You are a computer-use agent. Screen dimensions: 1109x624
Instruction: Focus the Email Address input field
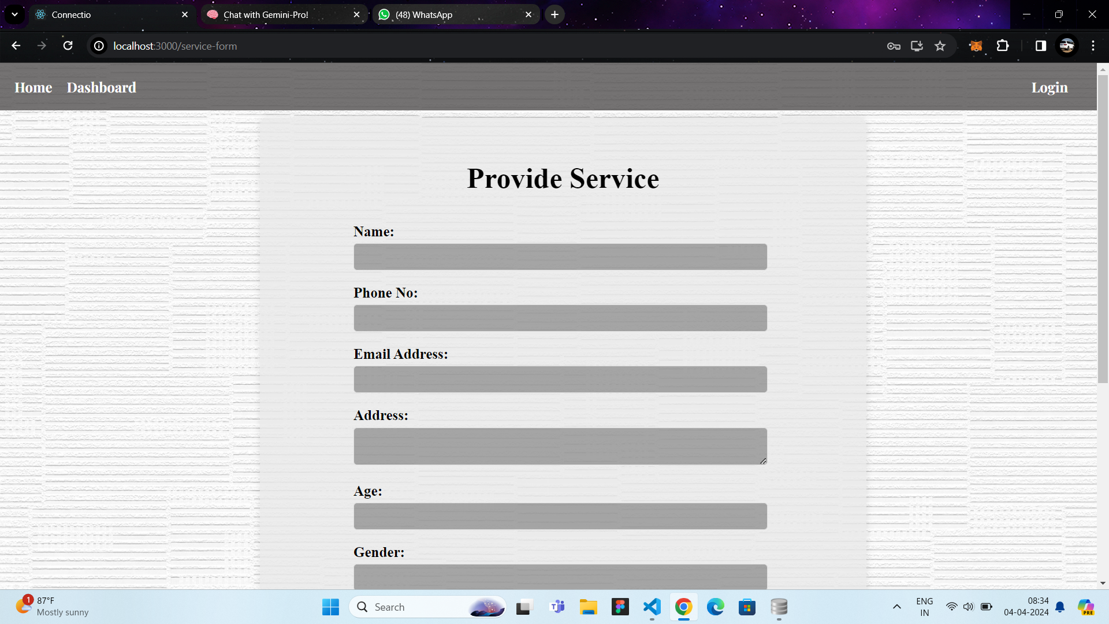tap(560, 379)
